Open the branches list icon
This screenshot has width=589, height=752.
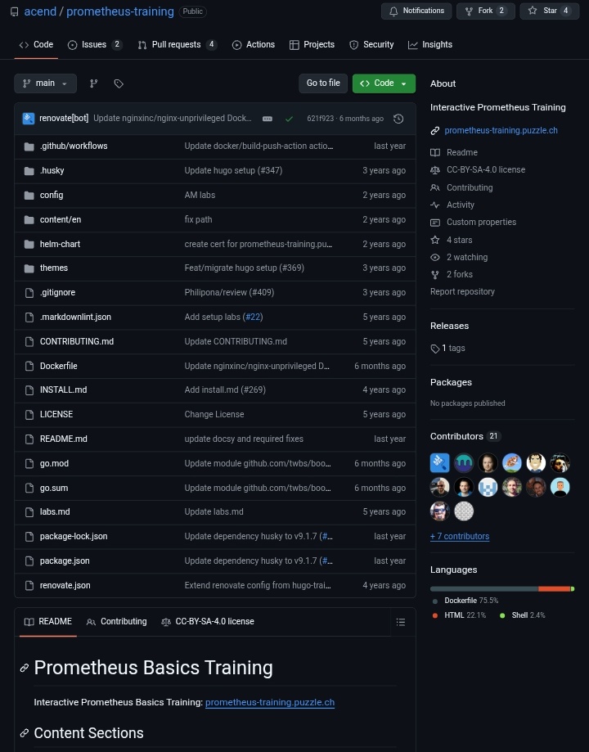click(93, 83)
